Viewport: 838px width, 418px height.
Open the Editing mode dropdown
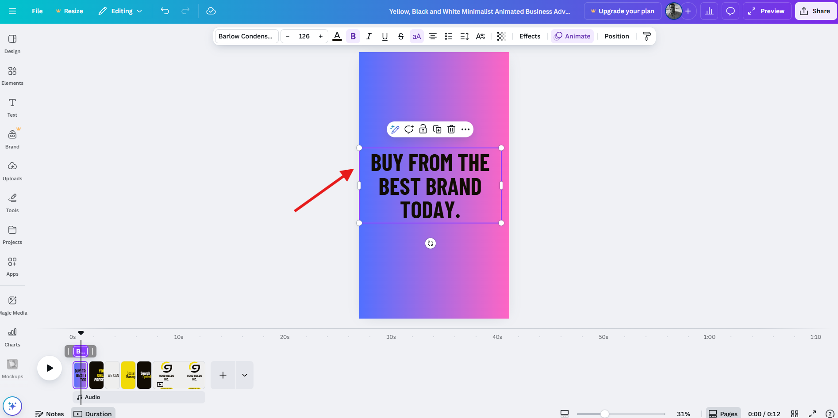[120, 11]
